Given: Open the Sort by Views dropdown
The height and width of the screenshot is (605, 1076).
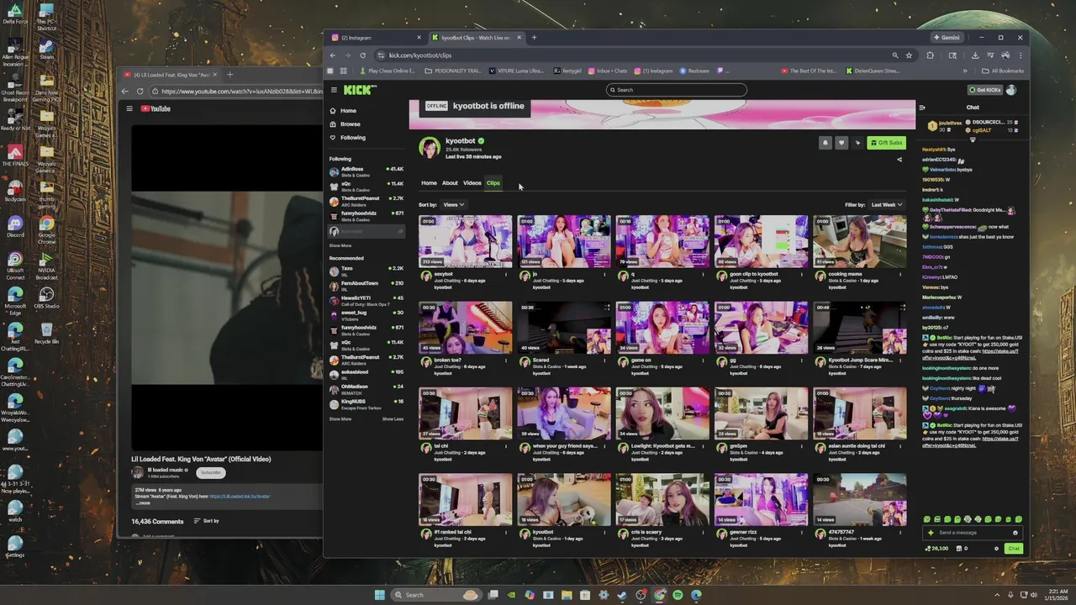Looking at the screenshot, I should [454, 204].
